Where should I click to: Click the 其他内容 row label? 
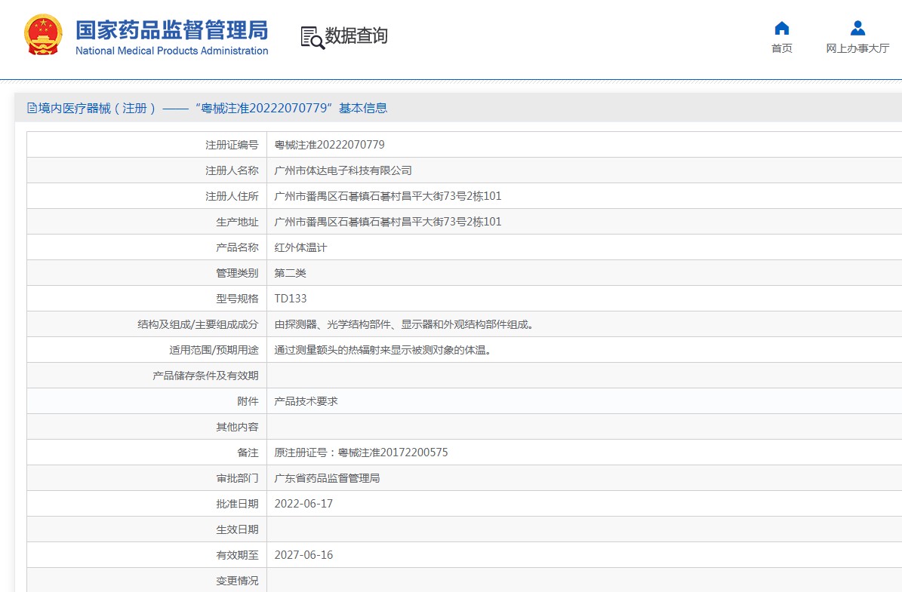coord(237,427)
